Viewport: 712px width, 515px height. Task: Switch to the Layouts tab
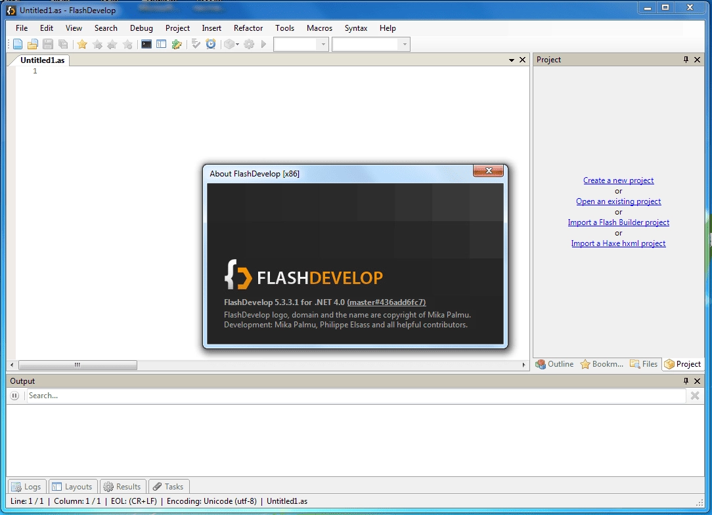(x=73, y=486)
